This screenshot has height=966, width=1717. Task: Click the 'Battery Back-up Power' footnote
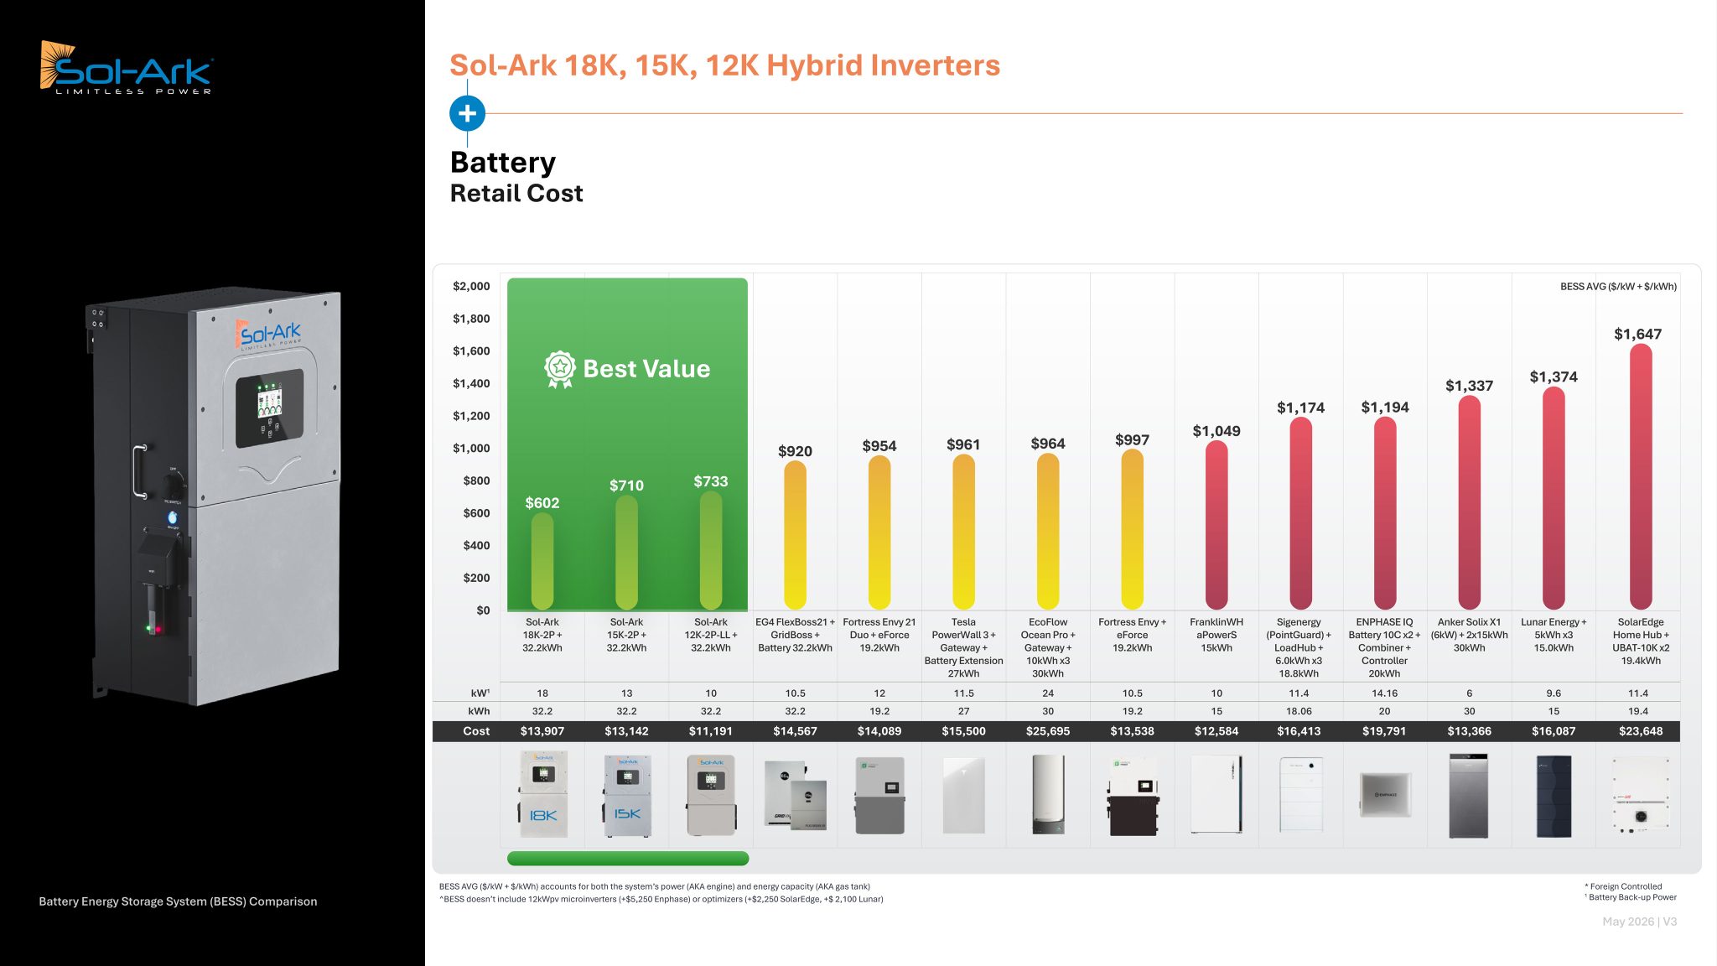(1631, 897)
